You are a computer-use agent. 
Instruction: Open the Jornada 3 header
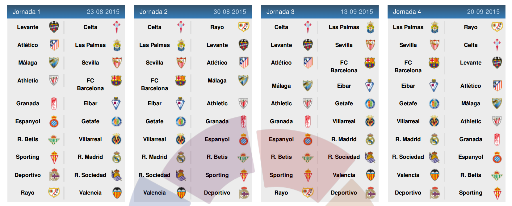[320, 12]
